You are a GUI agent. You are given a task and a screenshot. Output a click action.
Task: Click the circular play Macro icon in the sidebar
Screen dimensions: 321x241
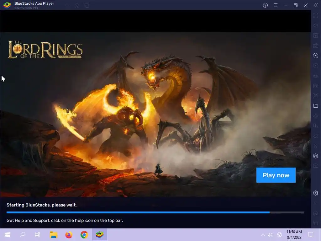[x=316, y=56]
